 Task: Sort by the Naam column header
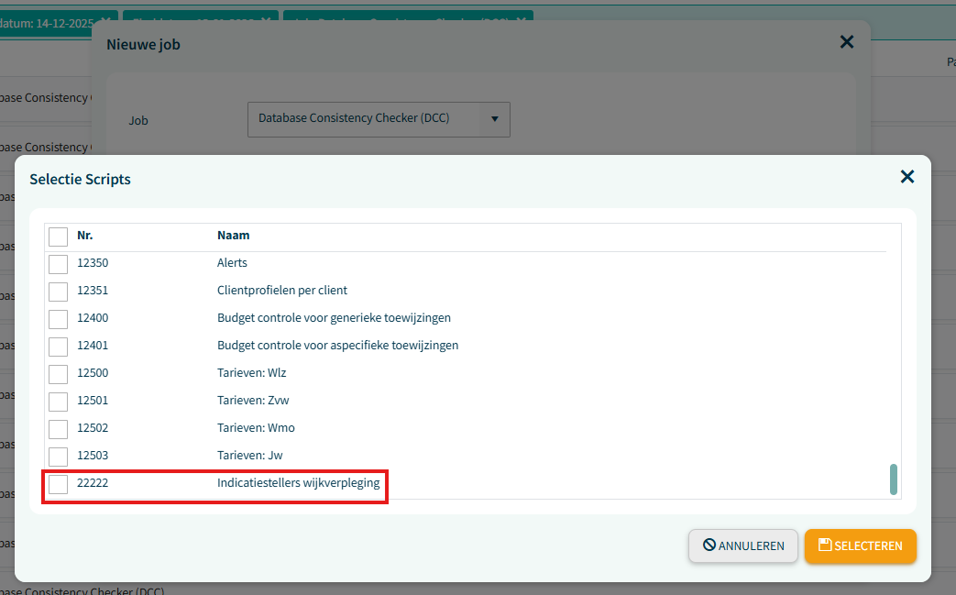pos(233,236)
